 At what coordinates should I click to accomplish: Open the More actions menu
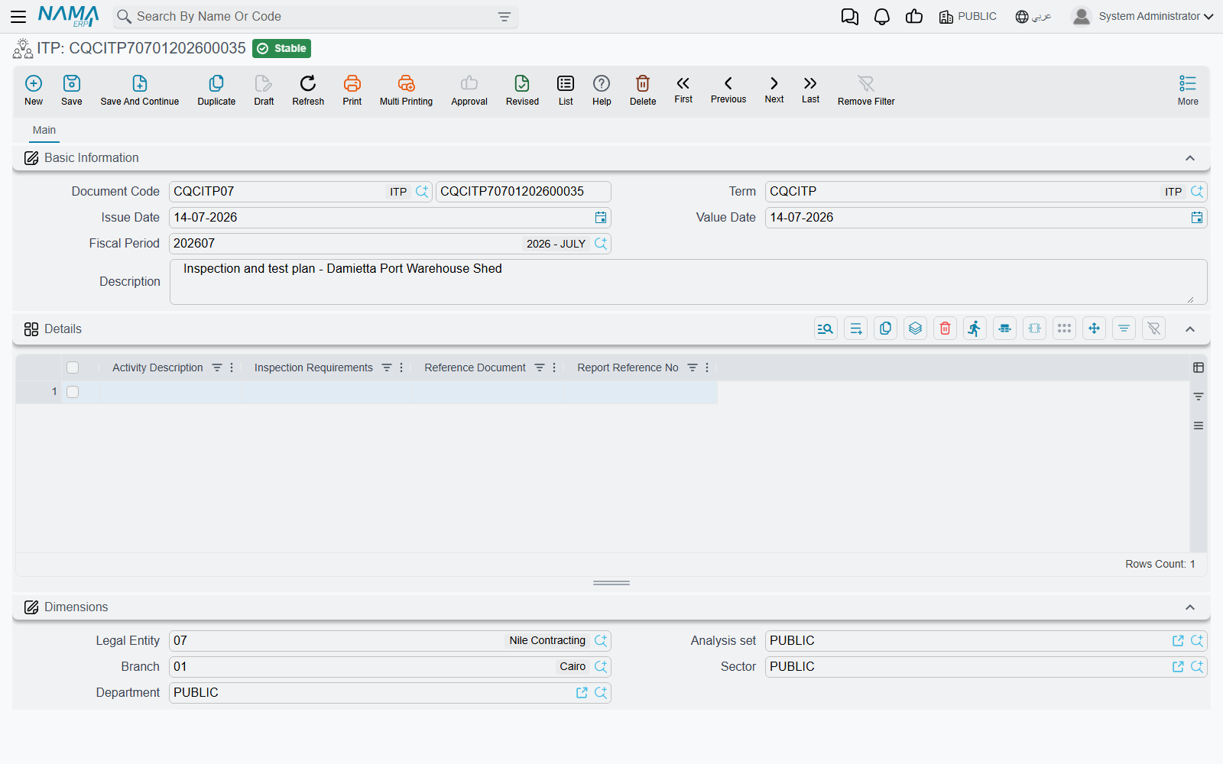click(1188, 90)
